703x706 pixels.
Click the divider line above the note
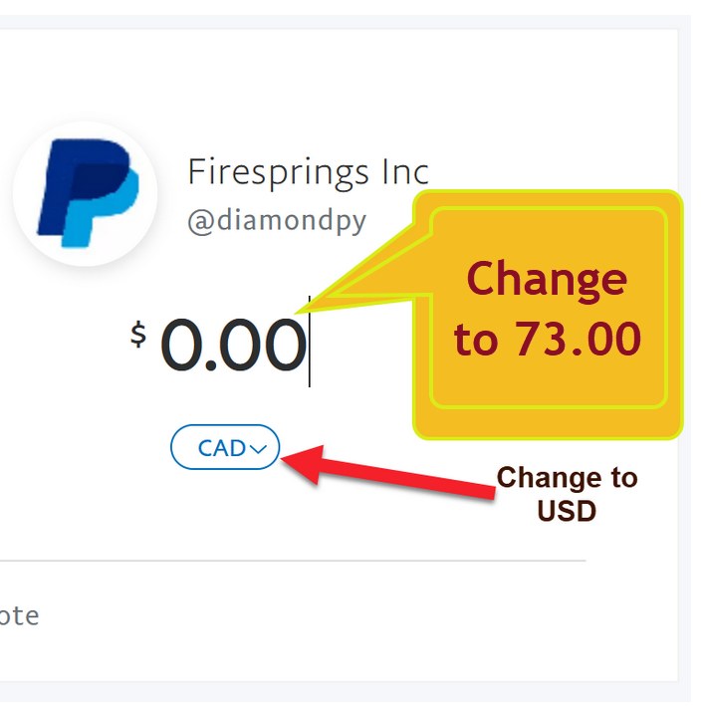point(293,561)
